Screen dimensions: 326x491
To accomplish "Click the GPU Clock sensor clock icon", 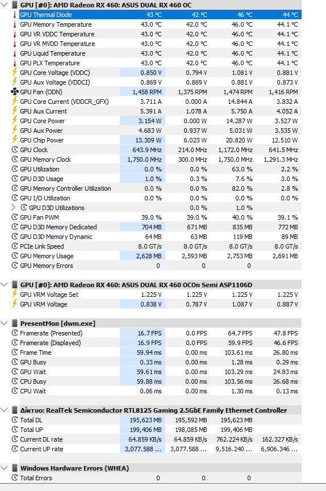I will click(14, 150).
